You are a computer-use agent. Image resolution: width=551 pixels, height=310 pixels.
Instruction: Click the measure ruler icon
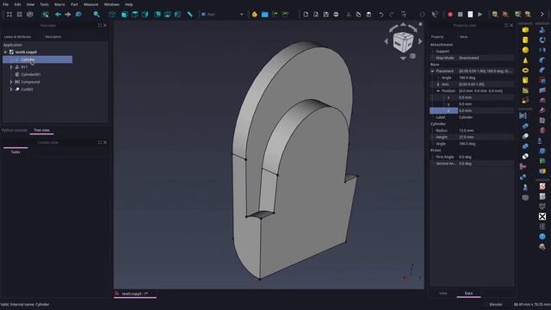189,15
